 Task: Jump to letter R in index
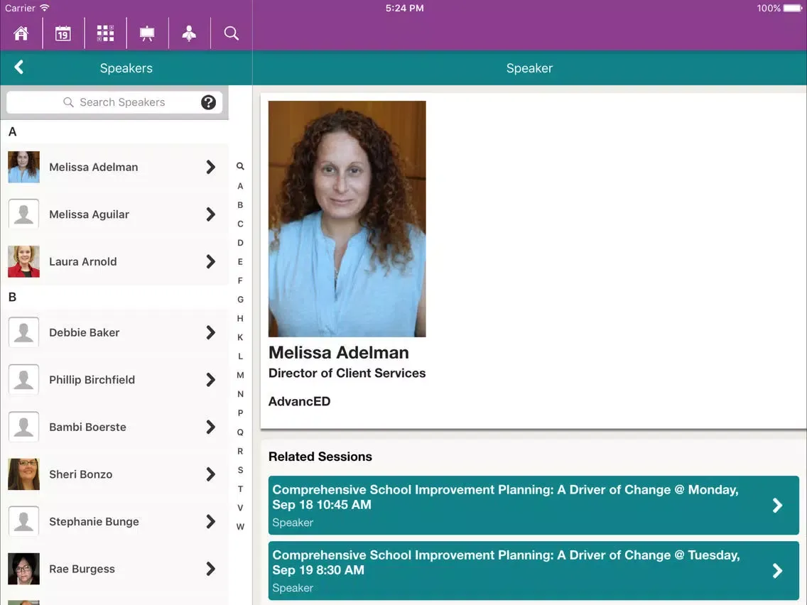click(240, 451)
